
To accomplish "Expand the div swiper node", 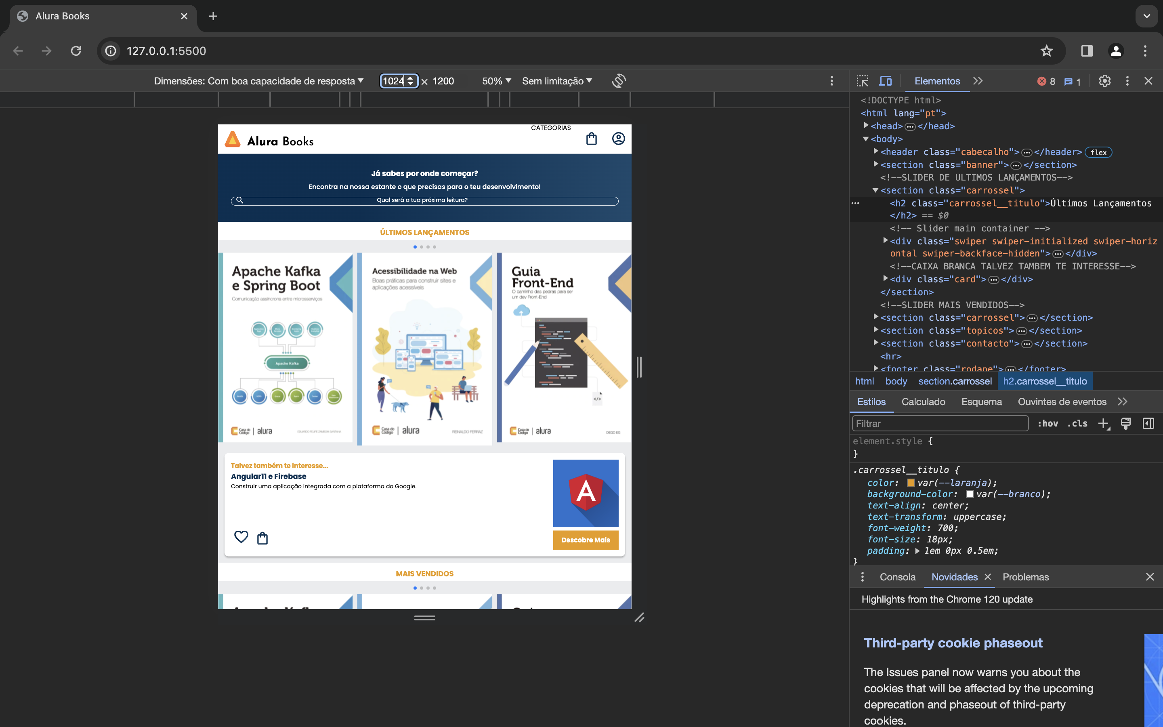I will point(885,240).
